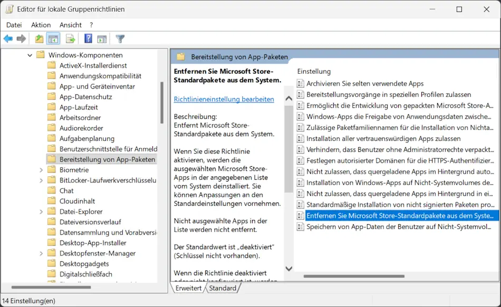The height and width of the screenshot is (307, 501).
Task: Click the back arrow toolbar icon
Action: [8, 39]
